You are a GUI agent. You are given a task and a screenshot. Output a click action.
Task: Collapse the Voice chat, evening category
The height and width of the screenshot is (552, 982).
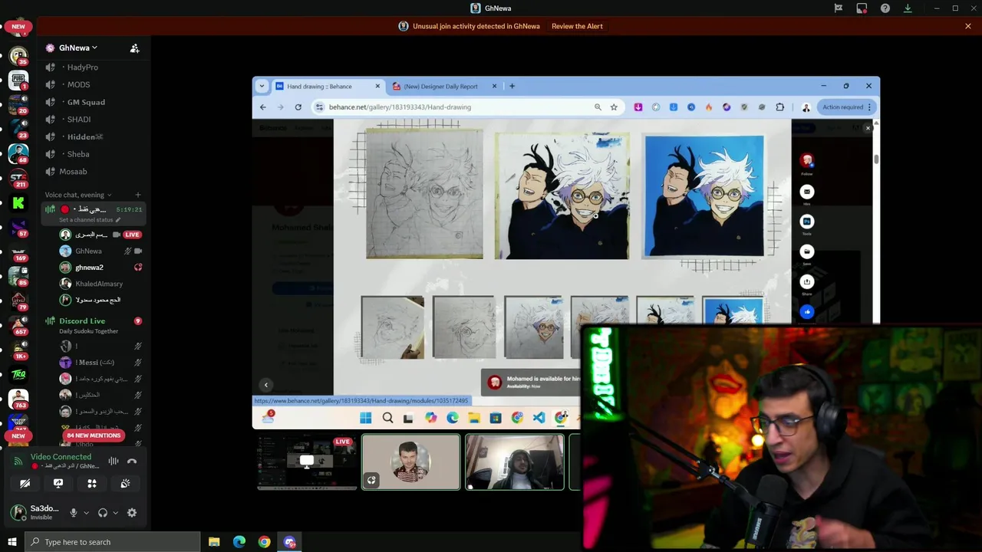[x=78, y=195]
